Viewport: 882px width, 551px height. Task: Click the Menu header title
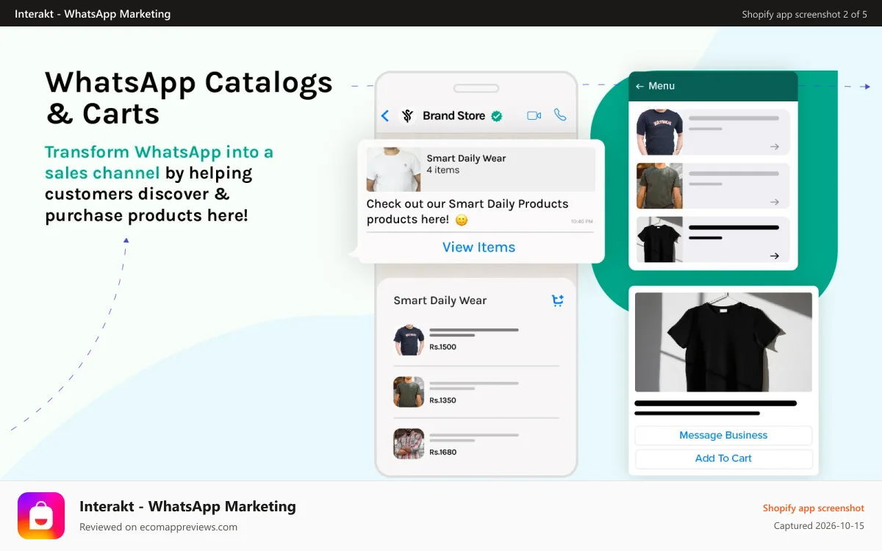[x=661, y=86]
